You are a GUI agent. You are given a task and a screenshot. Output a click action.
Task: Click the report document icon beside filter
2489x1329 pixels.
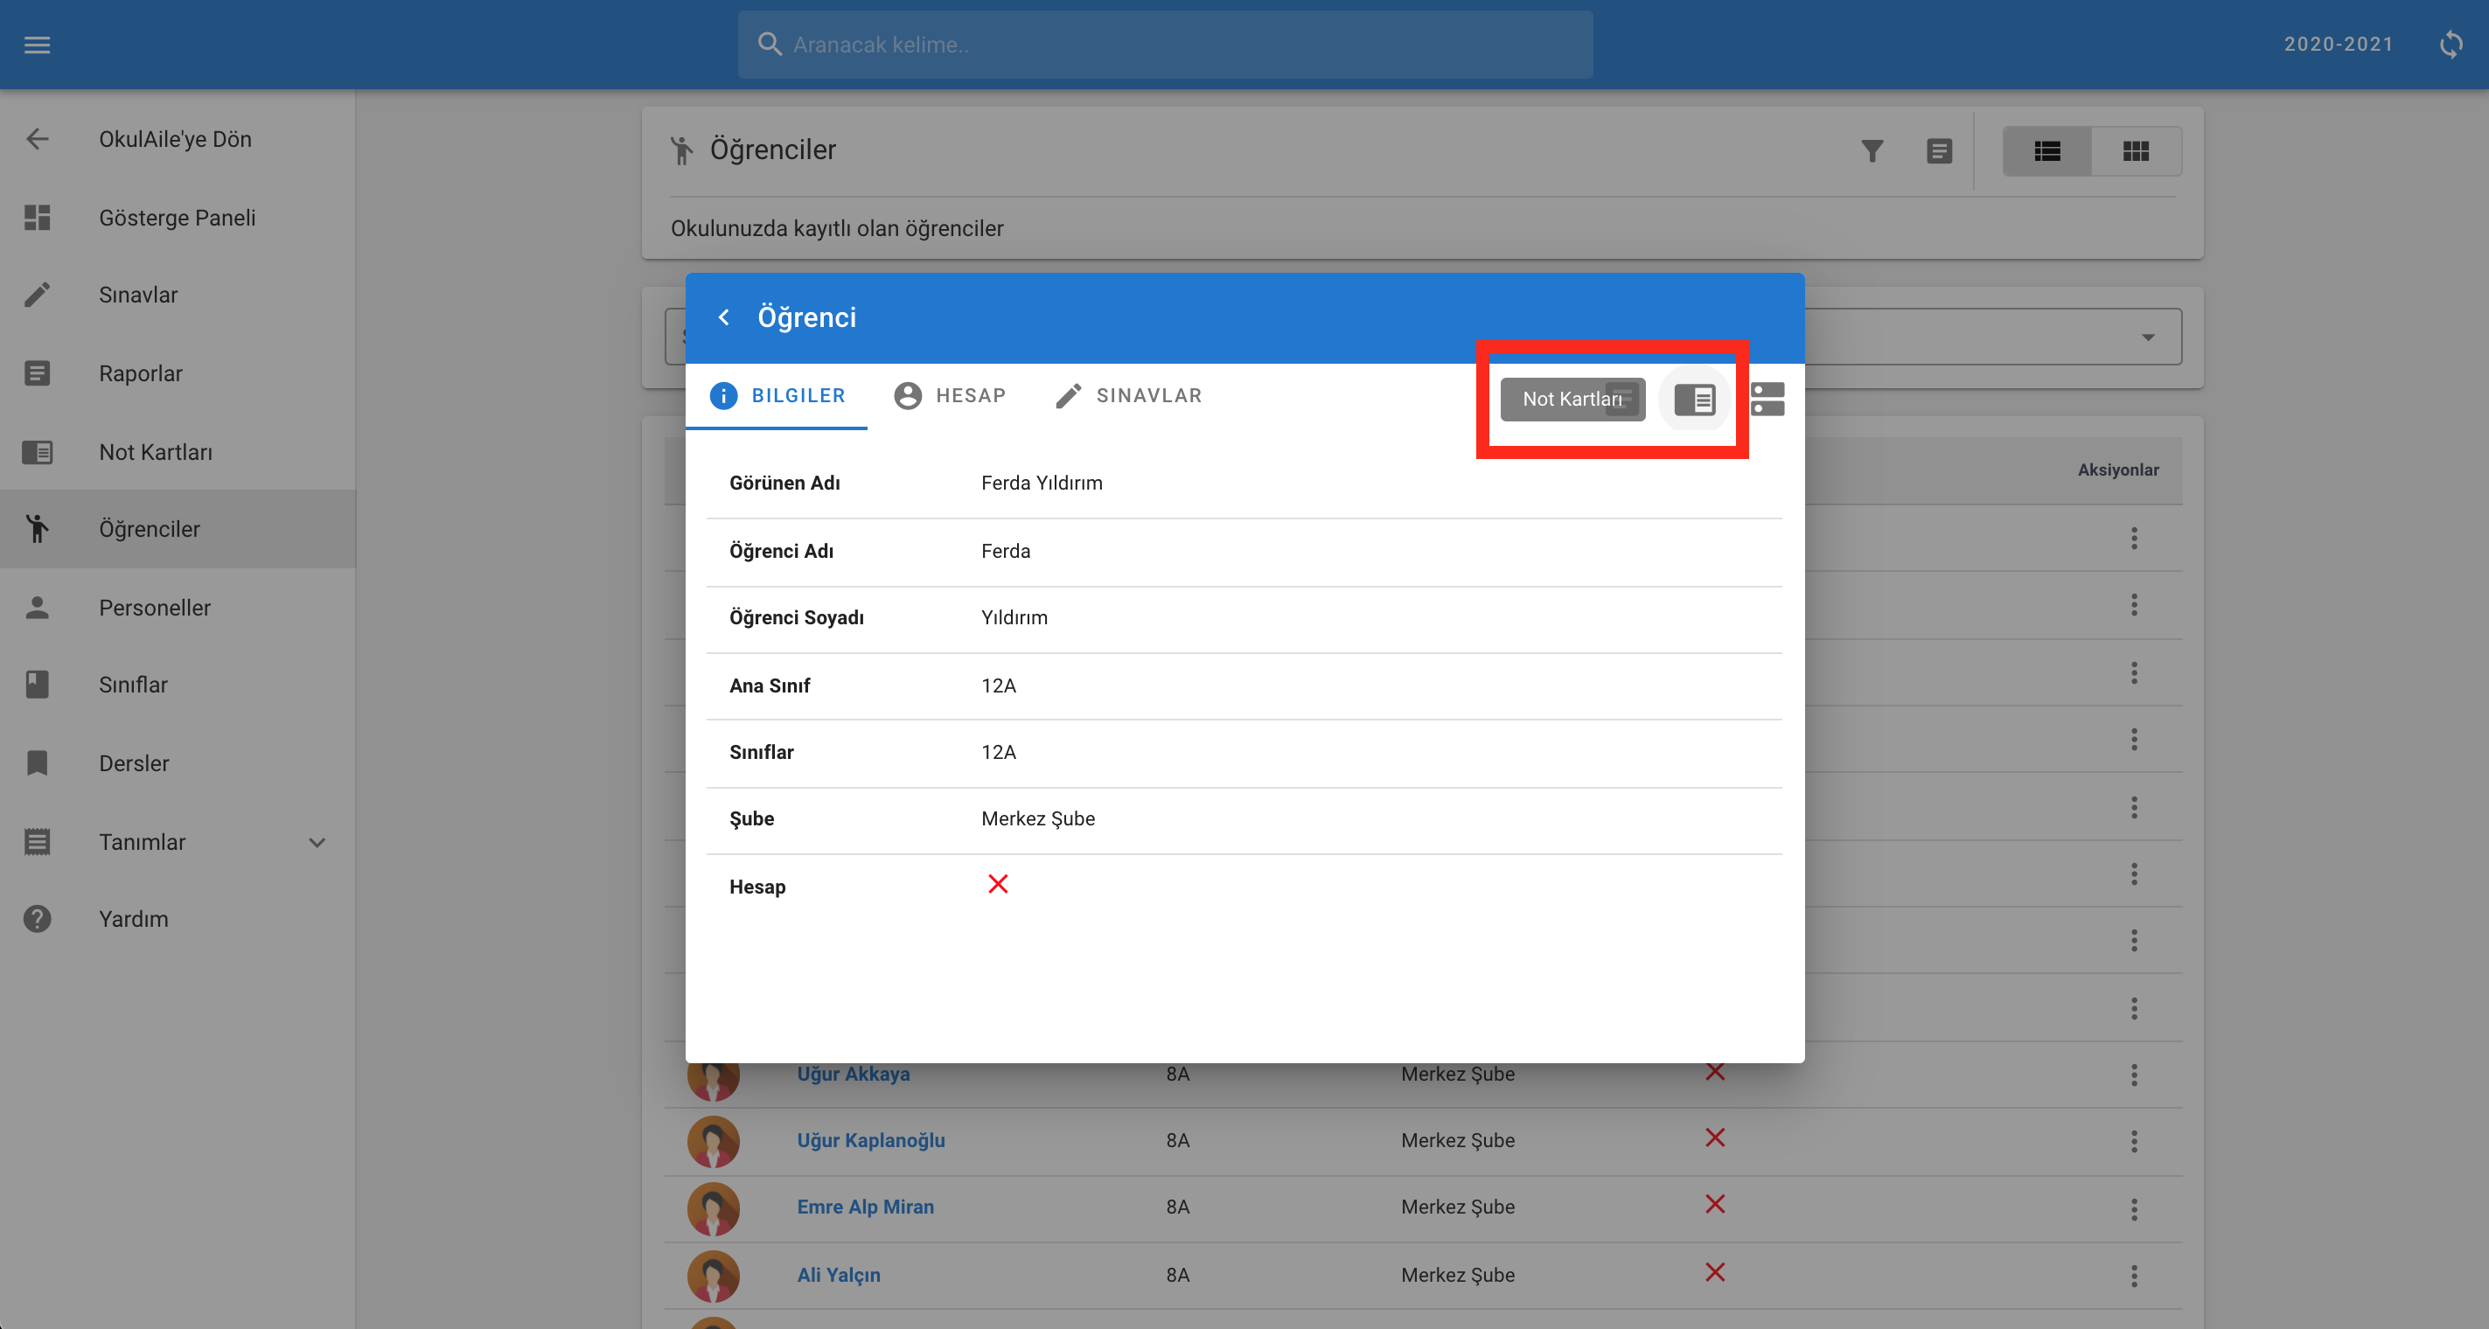[1938, 151]
